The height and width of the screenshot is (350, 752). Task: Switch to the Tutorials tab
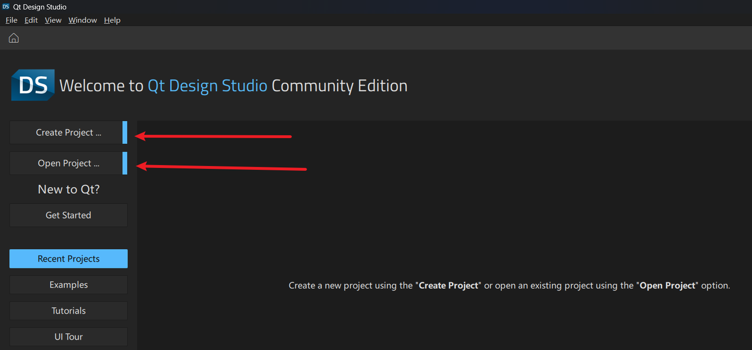pos(68,311)
